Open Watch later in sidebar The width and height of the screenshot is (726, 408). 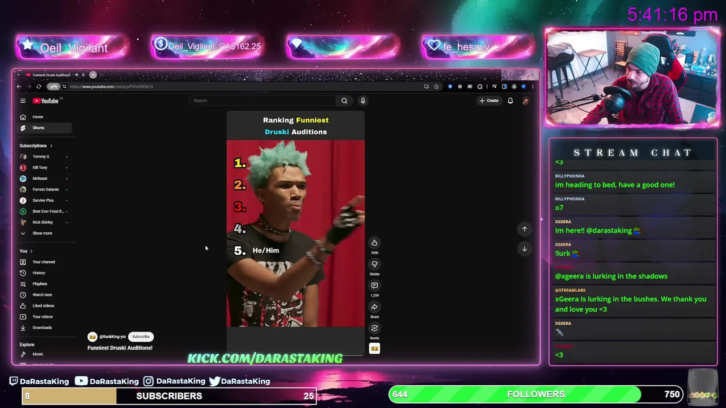[x=45, y=295]
